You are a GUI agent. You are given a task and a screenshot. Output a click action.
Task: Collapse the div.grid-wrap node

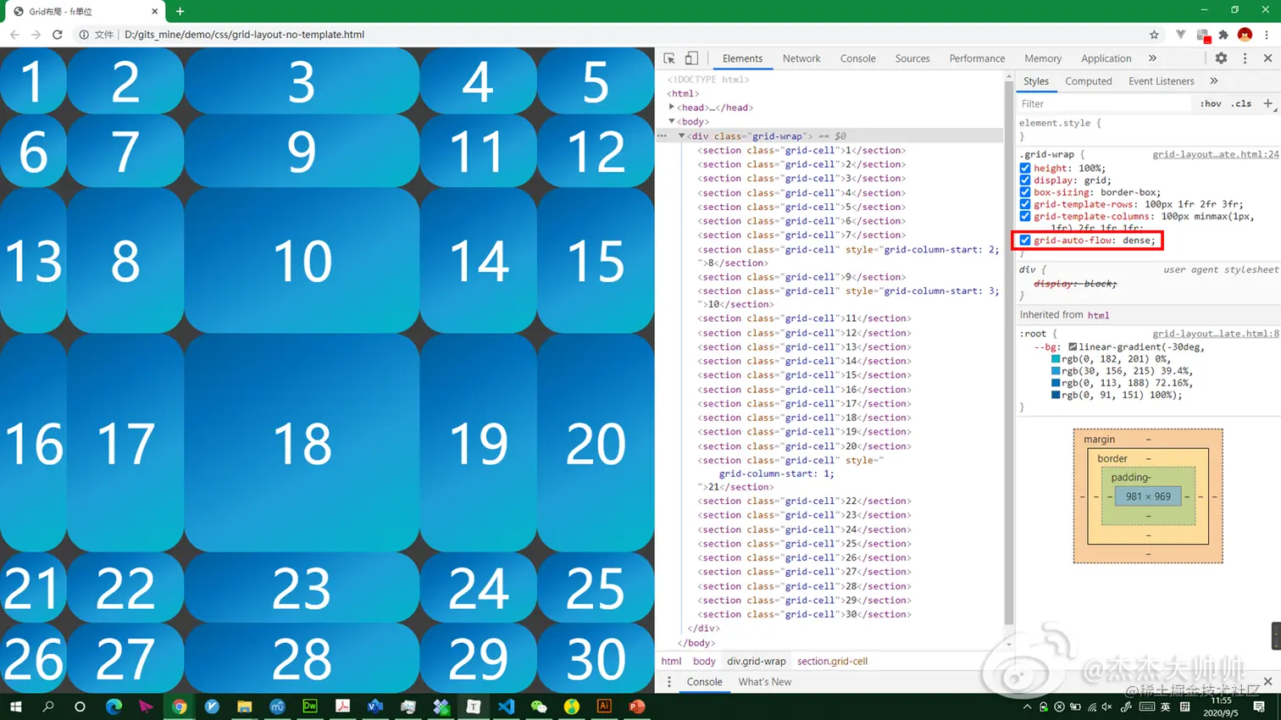coord(682,136)
